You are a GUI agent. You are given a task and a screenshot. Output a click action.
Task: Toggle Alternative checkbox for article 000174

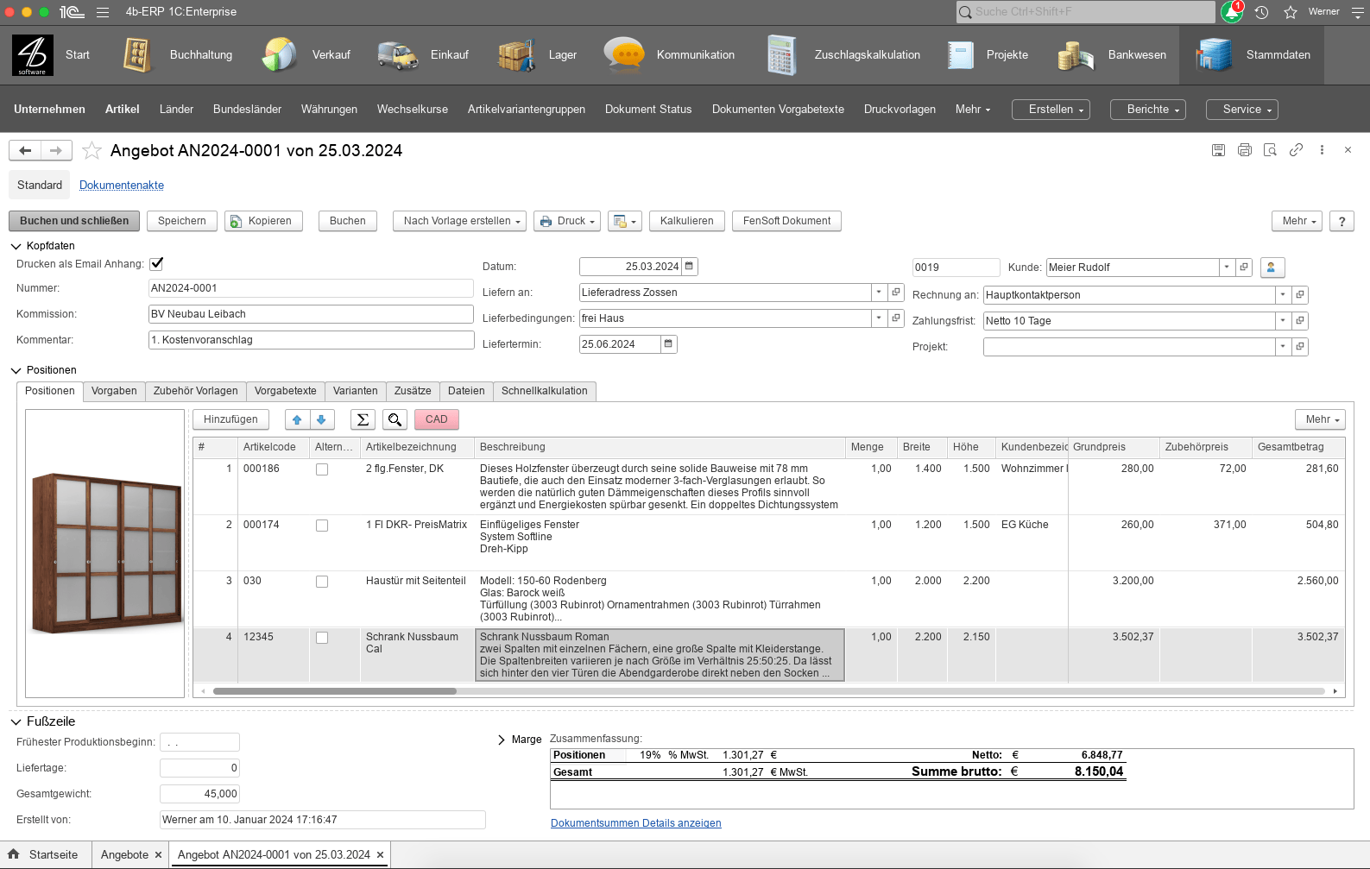[x=322, y=526]
